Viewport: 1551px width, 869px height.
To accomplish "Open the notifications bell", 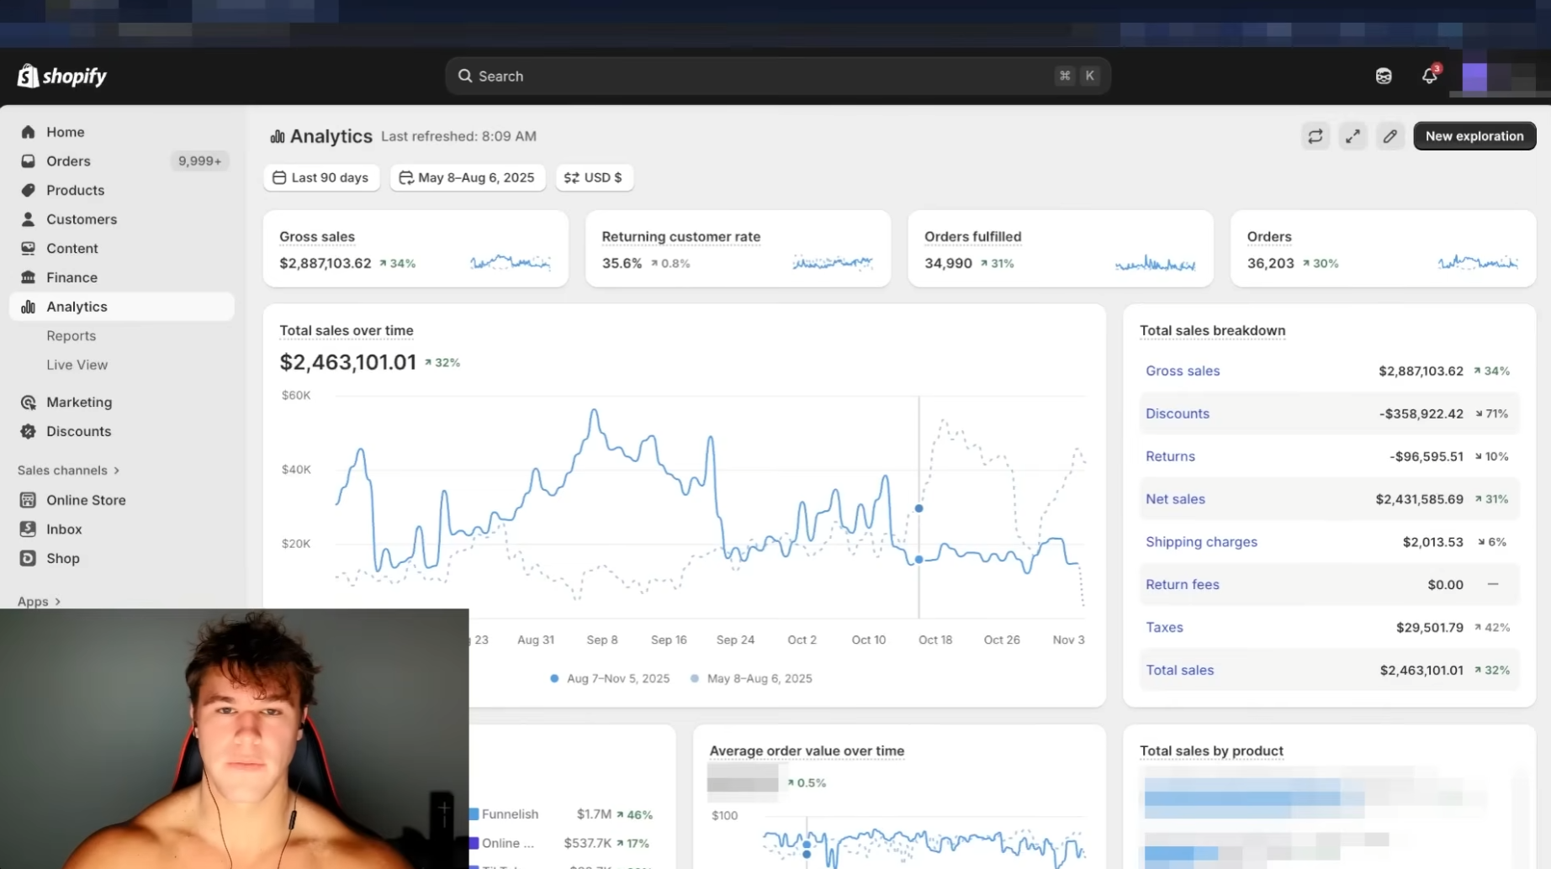I will coord(1430,76).
